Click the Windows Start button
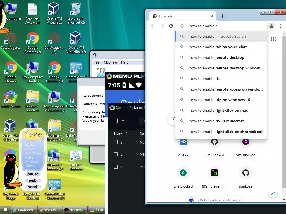Image resolution: width=286 pixels, height=214 pixels. point(5,210)
